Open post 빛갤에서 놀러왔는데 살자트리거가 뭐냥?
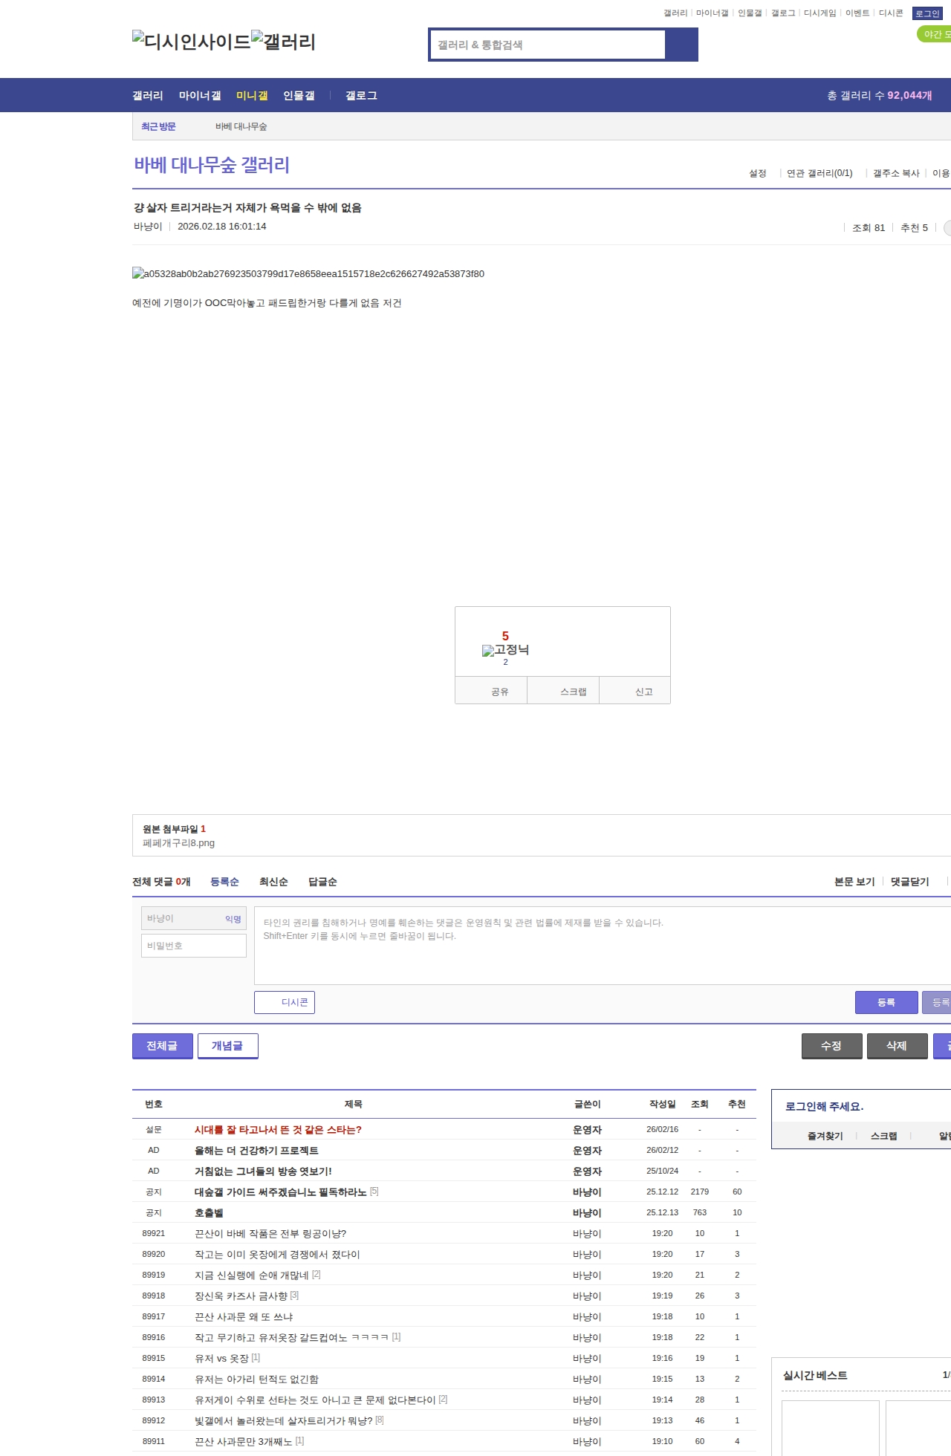This screenshot has height=1456, width=951. click(x=284, y=1421)
